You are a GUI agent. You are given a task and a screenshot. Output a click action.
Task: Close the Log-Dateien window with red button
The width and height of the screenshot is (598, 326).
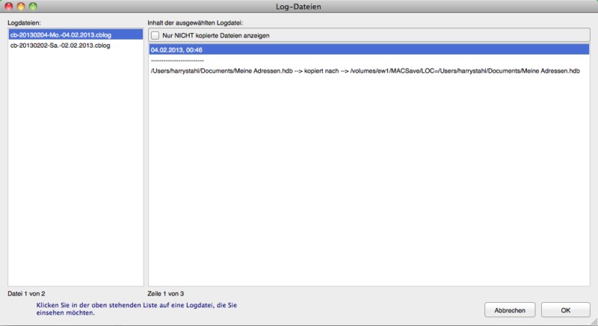pyautogui.click(x=9, y=6)
